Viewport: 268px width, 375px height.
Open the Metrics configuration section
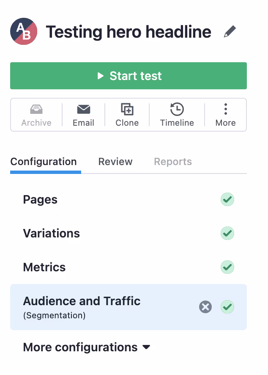click(129, 267)
